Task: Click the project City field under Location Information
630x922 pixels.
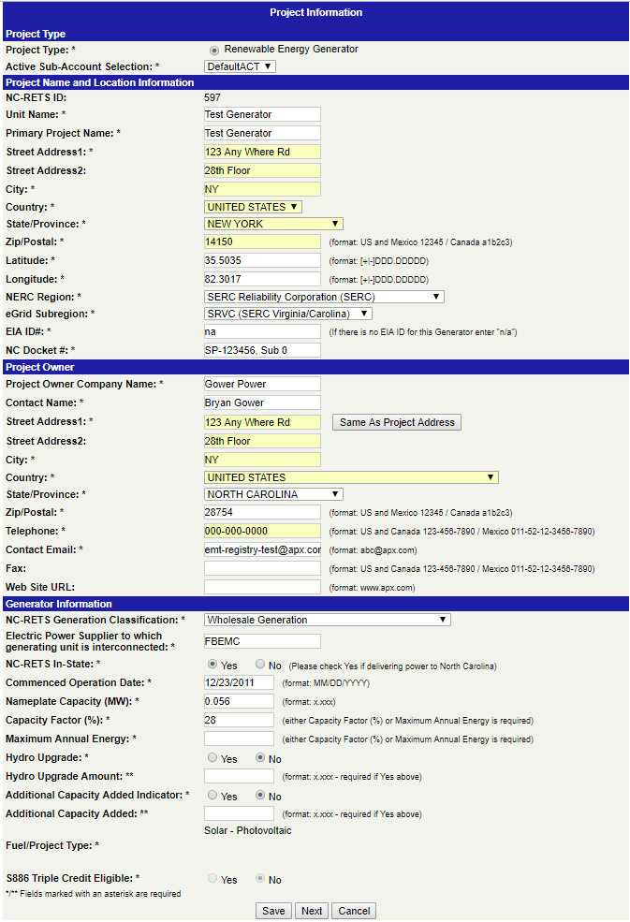Action: coord(262,189)
